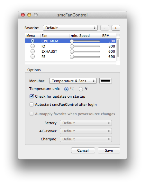The height and width of the screenshot is (185, 145).
Task: Click the IO min speed slider
Action: click(85, 46)
